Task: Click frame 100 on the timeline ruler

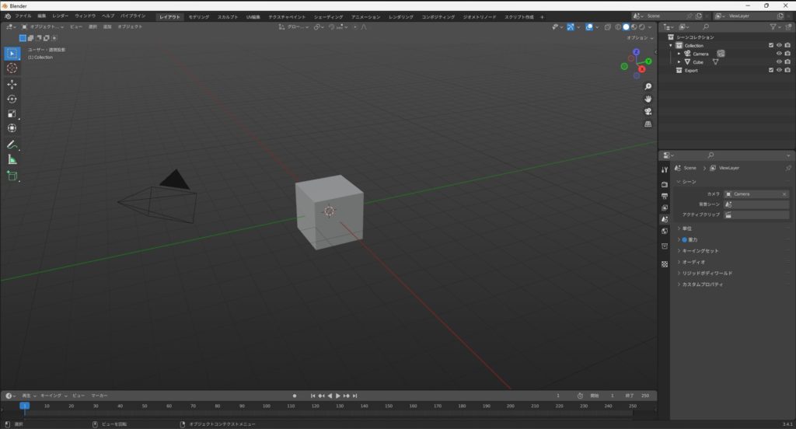Action: point(266,406)
